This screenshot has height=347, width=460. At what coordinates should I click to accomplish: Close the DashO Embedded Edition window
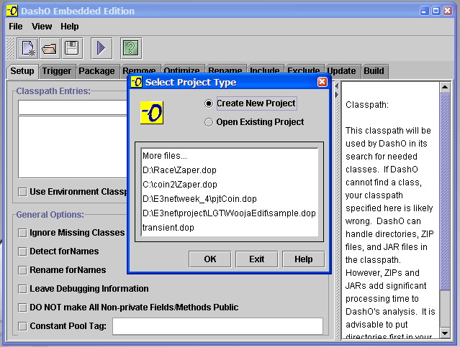(448, 11)
